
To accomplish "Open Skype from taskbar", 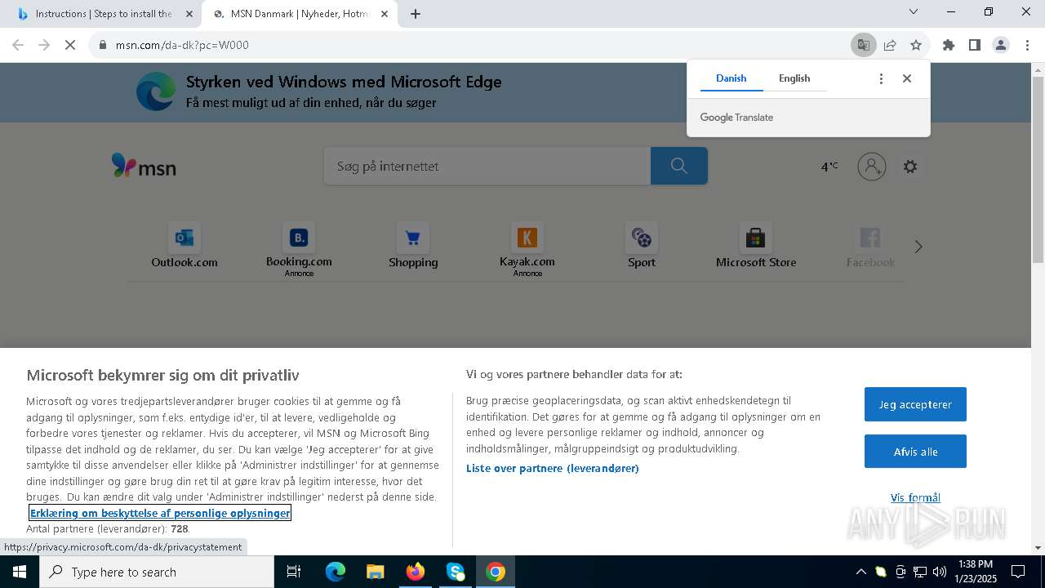I will point(456,572).
